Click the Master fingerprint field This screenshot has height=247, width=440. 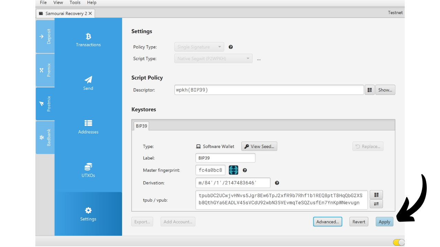(x=211, y=170)
